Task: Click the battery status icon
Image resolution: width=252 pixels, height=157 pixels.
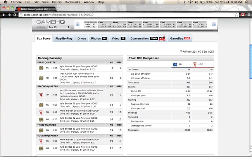Action: (x=202, y=2)
